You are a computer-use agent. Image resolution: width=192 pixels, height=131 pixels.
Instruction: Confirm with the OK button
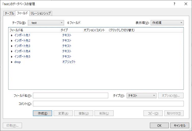(159, 125)
